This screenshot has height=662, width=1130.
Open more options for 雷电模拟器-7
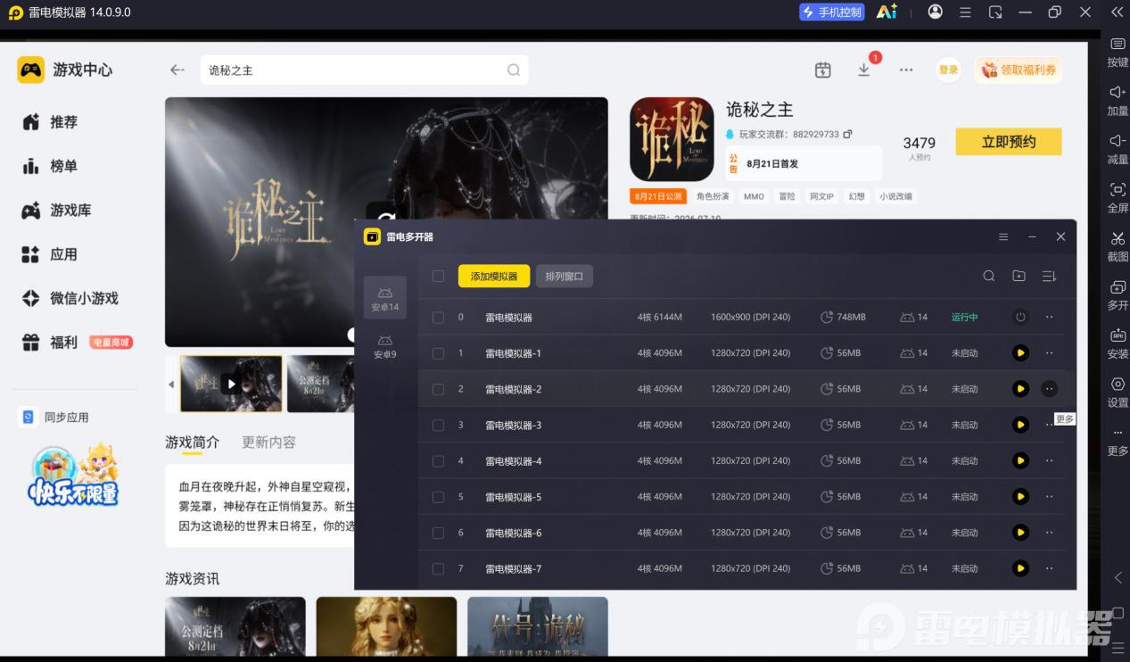[1050, 568]
